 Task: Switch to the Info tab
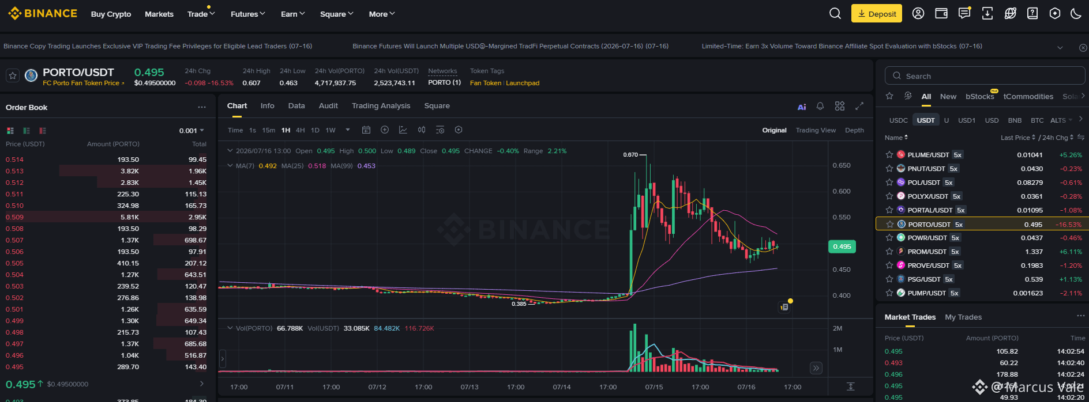click(267, 106)
